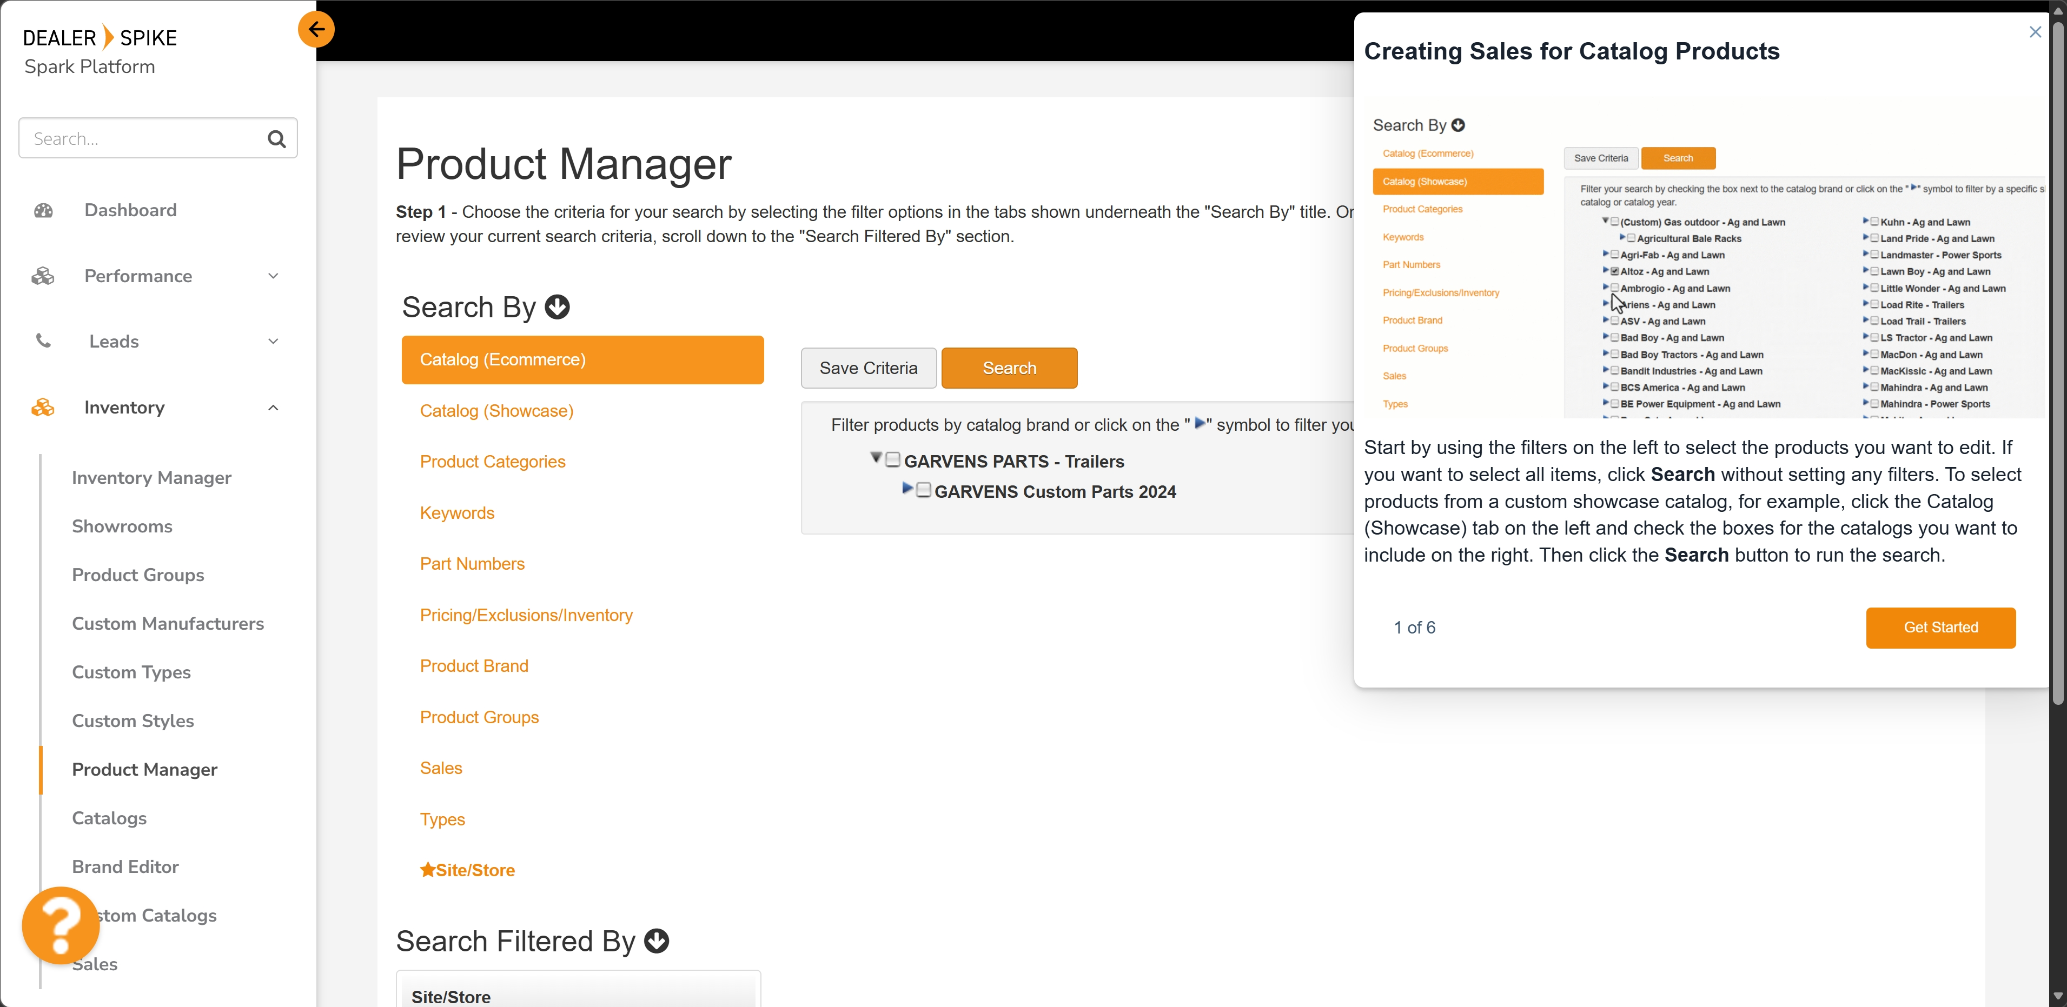
Task: Open the Pricing/Exclusions/Inventory filter tab
Action: [526, 615]
